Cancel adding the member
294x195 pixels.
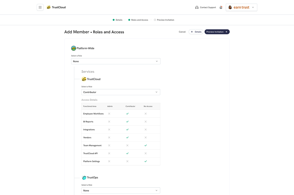[x=182, y=32]
